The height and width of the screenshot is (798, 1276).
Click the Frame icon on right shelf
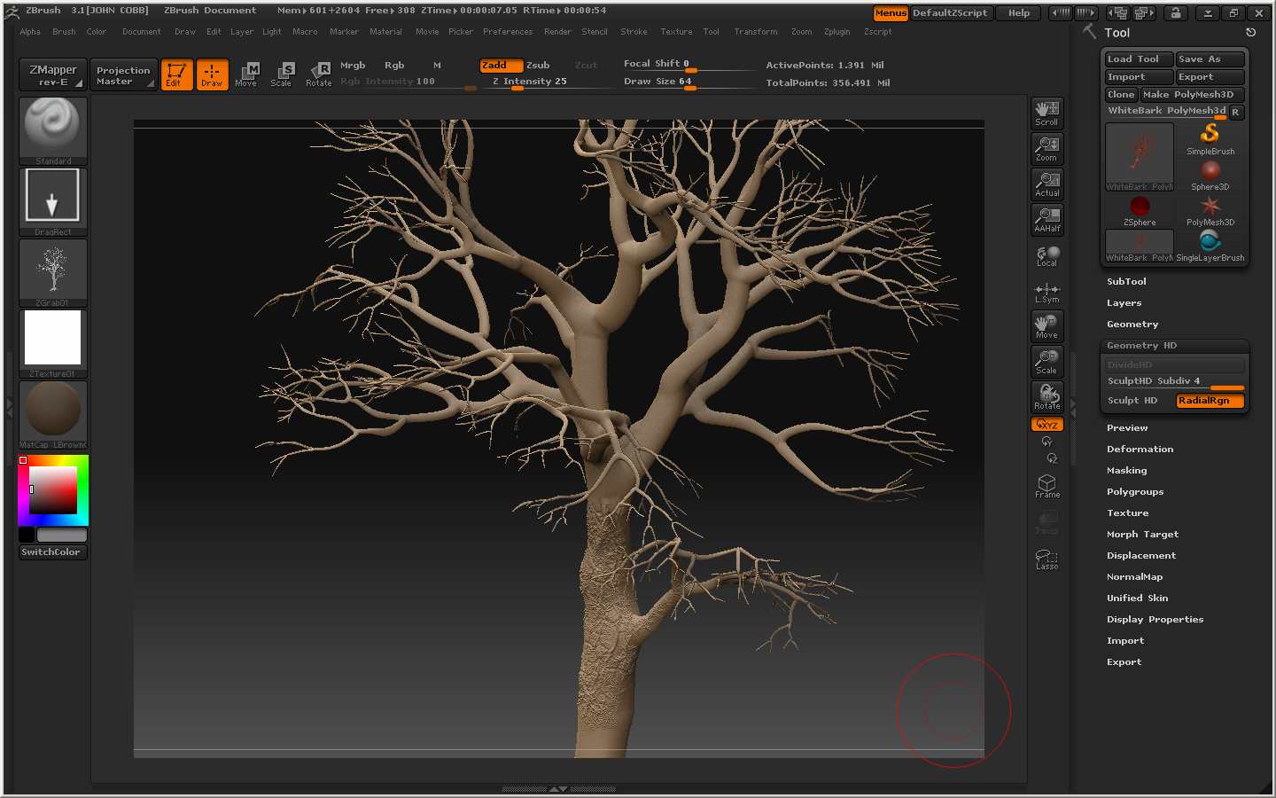click(x=1046, y=486)
